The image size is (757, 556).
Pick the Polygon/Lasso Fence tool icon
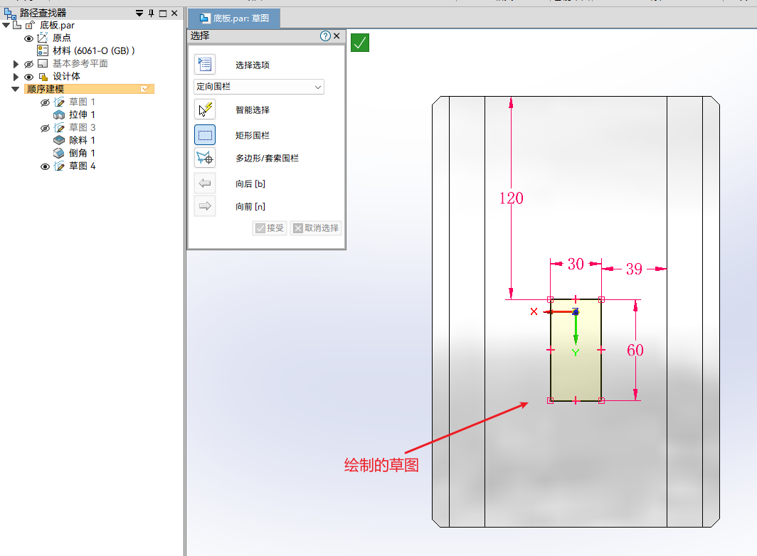coord(205,157)
